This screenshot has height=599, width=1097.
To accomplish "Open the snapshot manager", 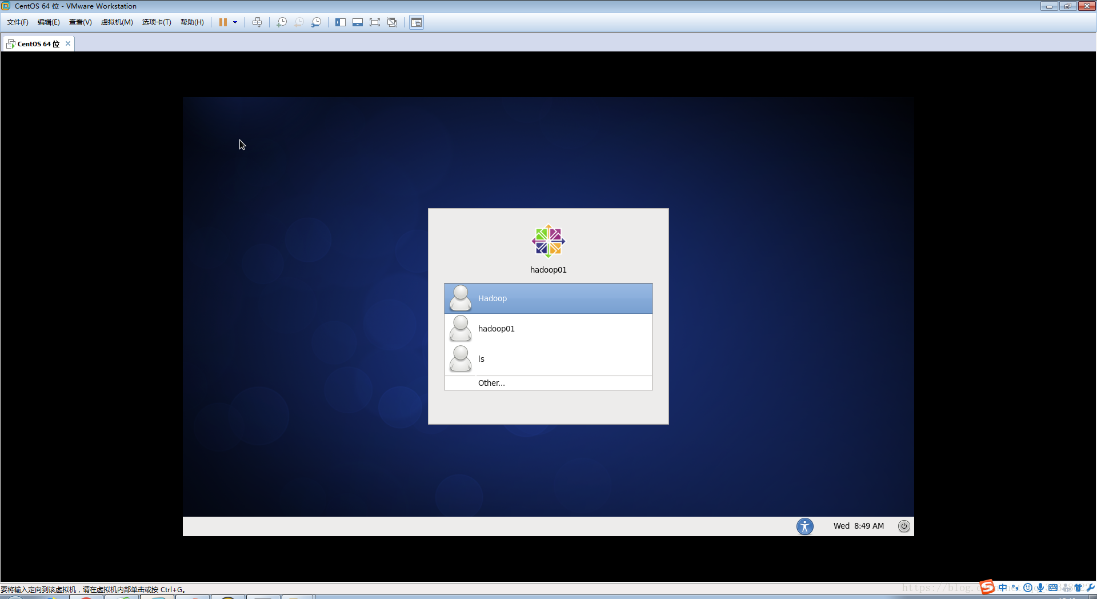I will pyautogui.click(x=316, y=22).
